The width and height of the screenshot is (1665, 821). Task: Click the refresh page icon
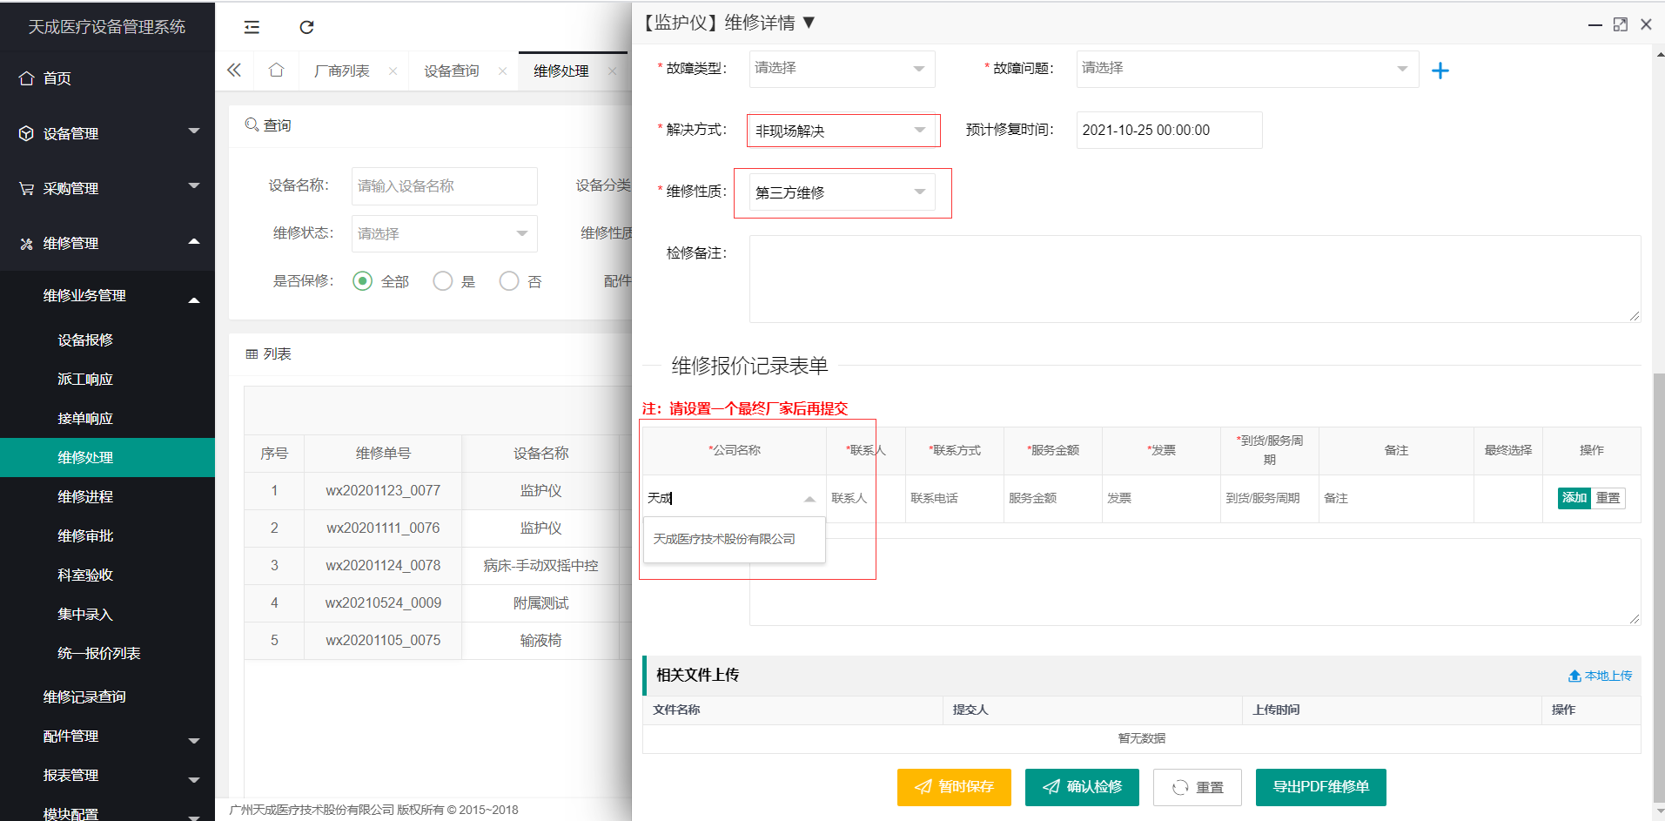(x=306, y=27)
